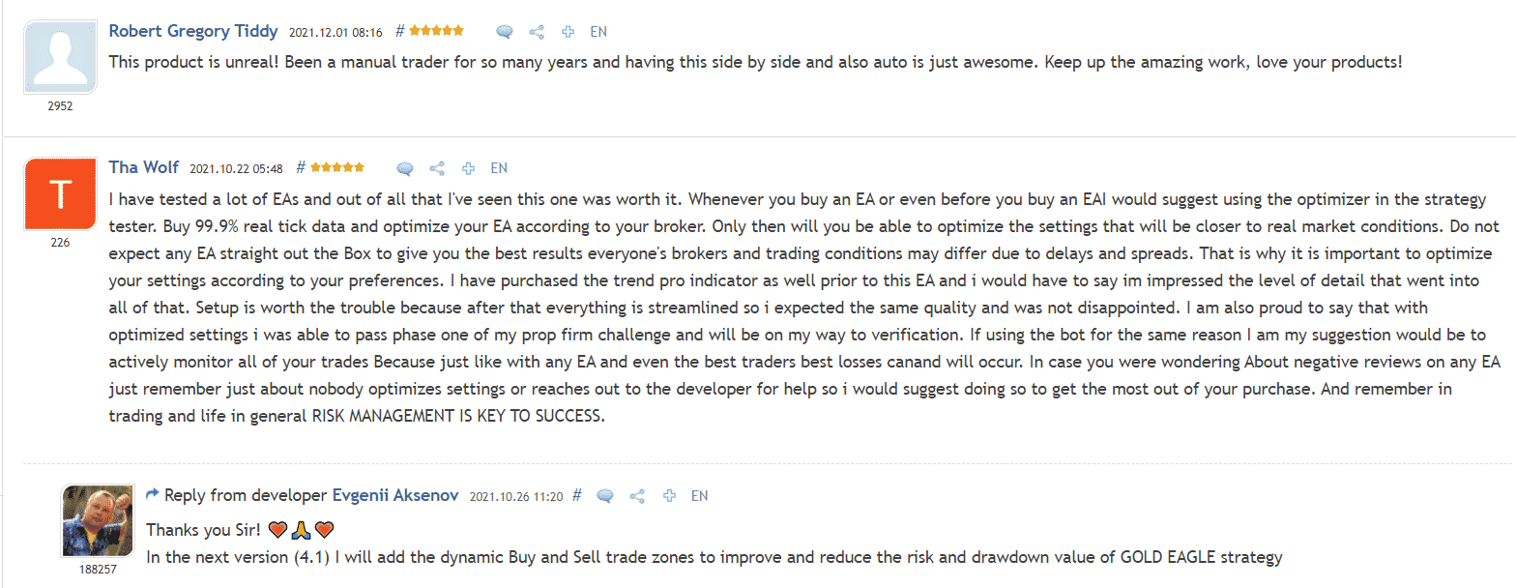Click EN language label on Robert's review
Viewport: 1516px width, 588px height.
pos(598,31)
